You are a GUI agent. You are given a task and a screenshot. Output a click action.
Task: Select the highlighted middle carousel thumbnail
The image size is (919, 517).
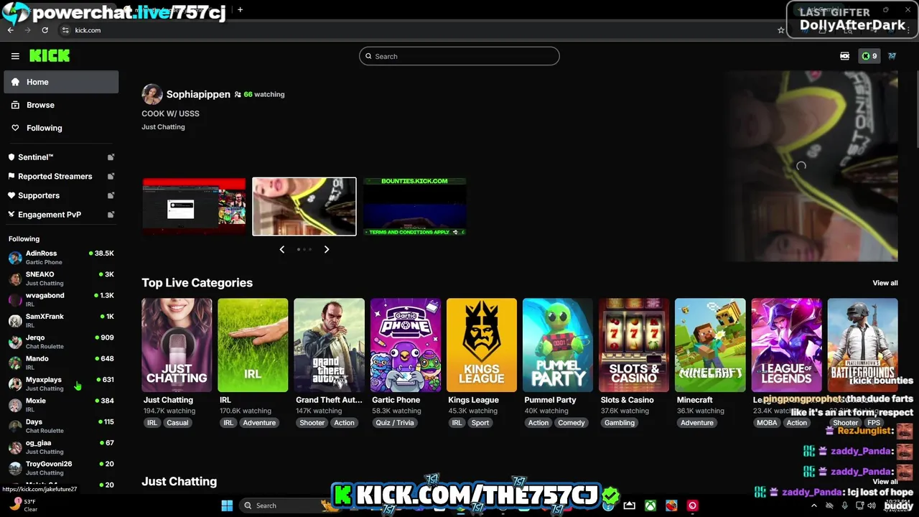(x=304, y=206)
